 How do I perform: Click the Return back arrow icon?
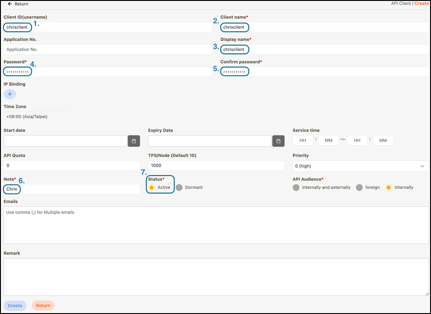[10, 4]
